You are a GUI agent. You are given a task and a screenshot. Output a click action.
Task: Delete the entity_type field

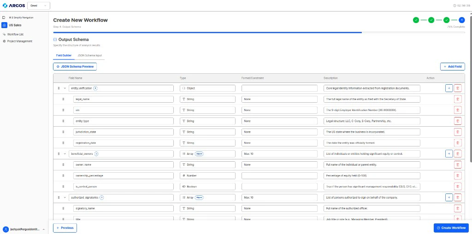(458, 121)
